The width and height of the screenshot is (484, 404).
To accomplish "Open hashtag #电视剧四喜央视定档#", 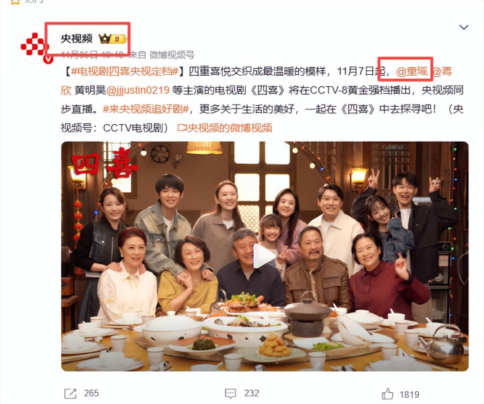I will pos(125,71).
